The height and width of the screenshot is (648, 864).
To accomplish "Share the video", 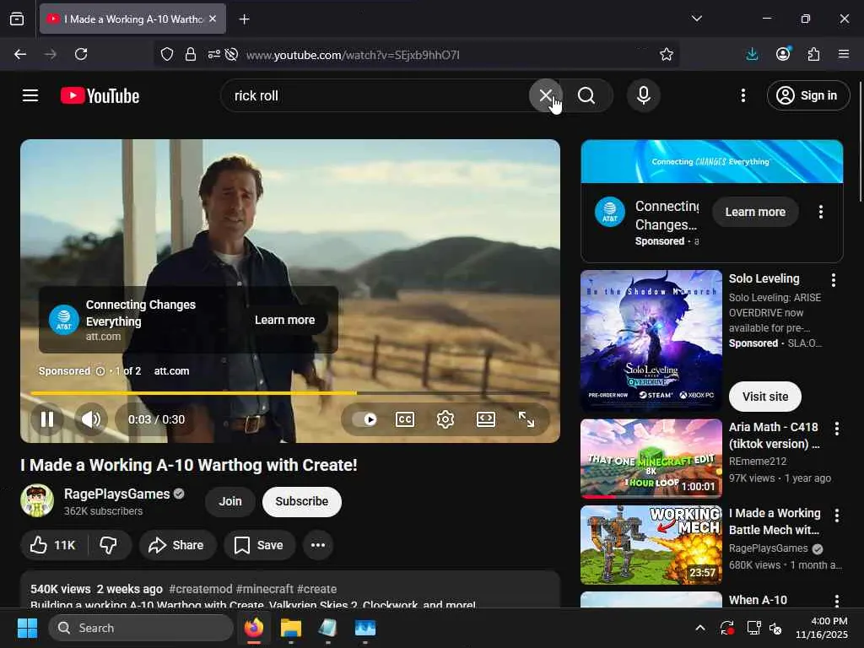I will (177, 545).
